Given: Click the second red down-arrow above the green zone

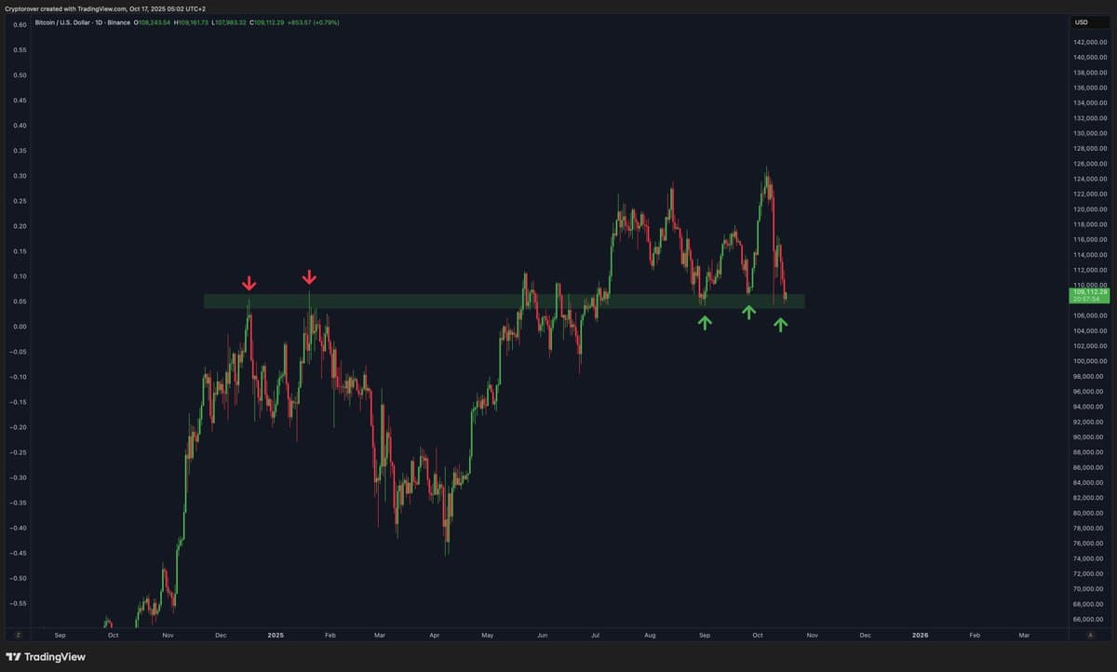Looking at the screenshot, I should tap(309, 276).
